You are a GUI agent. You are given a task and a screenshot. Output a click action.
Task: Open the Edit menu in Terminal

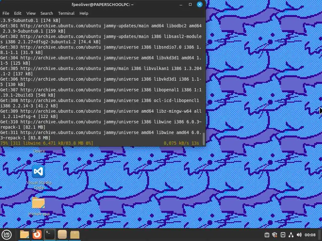click(18, 13)
